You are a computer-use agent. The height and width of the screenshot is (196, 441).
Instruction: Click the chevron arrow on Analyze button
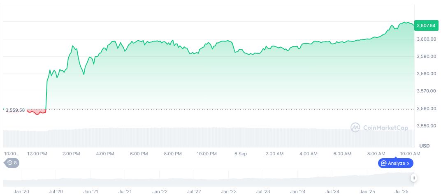(x=408, y=163)
